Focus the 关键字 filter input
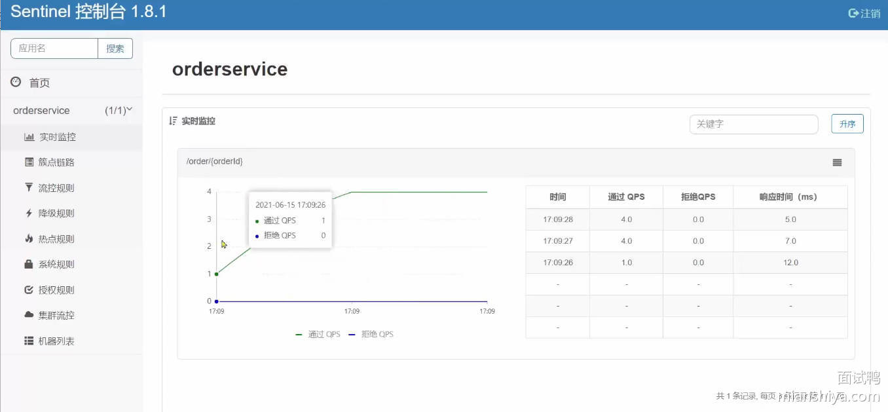The width and height of the screenshot is (888, 412). coord(753,124)
